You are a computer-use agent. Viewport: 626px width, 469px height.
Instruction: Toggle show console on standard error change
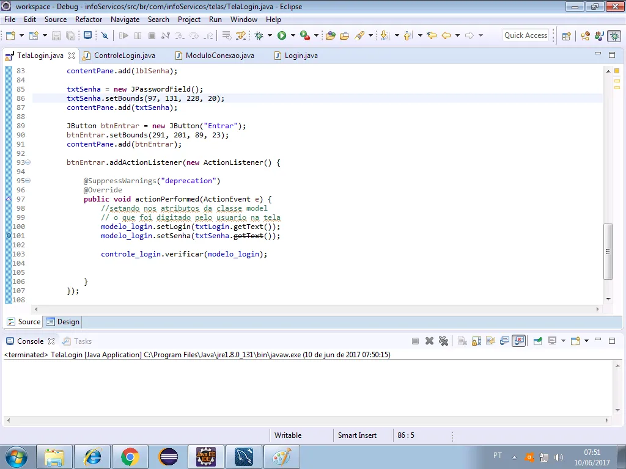click(518, 341)
